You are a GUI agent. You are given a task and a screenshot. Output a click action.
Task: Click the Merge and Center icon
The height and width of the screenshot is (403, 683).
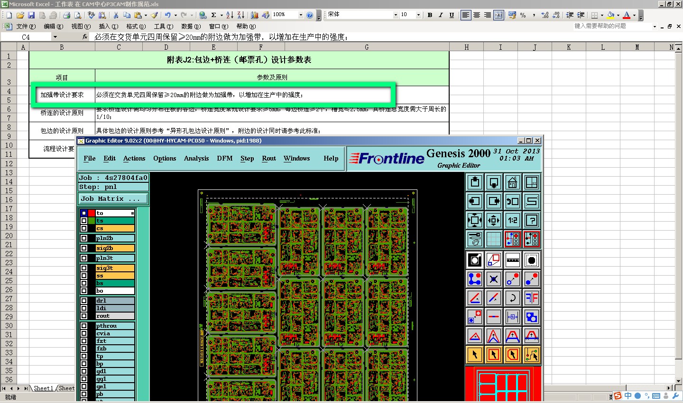498,15
